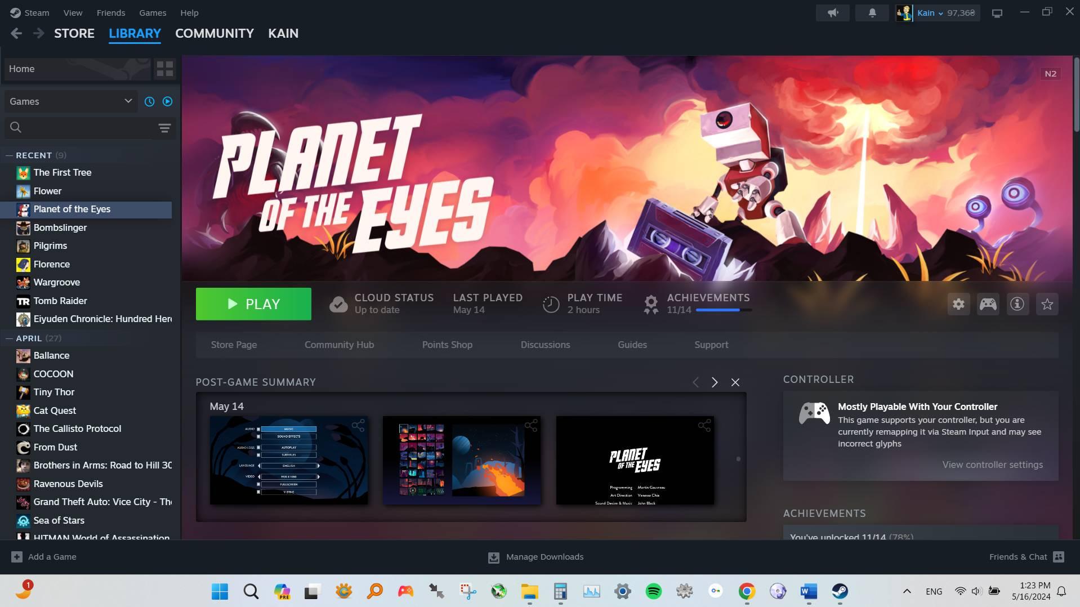The height and width of the screenshot is (607, 1080).
Task: Share the audio settings screenshot
Action: point(358,426)
